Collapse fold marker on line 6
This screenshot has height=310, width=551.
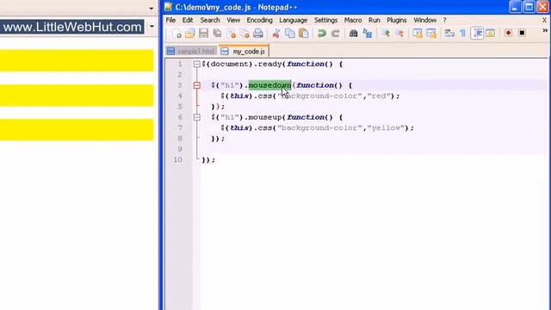click(x=197, y=117)
